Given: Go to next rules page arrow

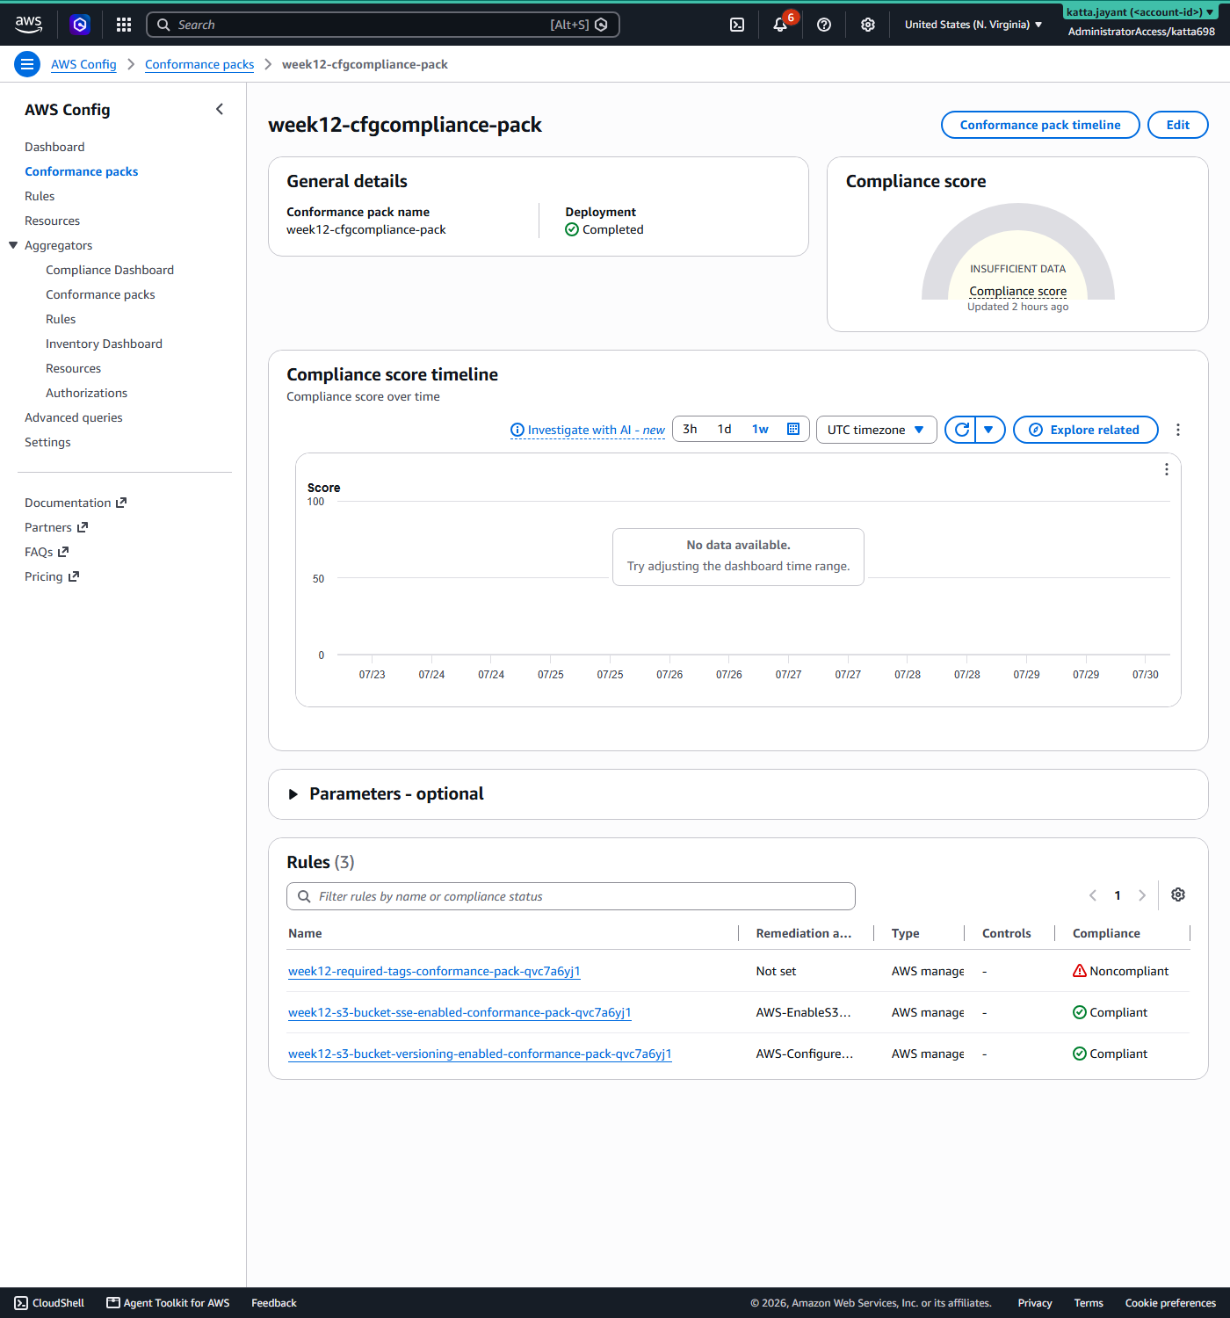Looking at the screenshot, I should tap(1142, 895).
